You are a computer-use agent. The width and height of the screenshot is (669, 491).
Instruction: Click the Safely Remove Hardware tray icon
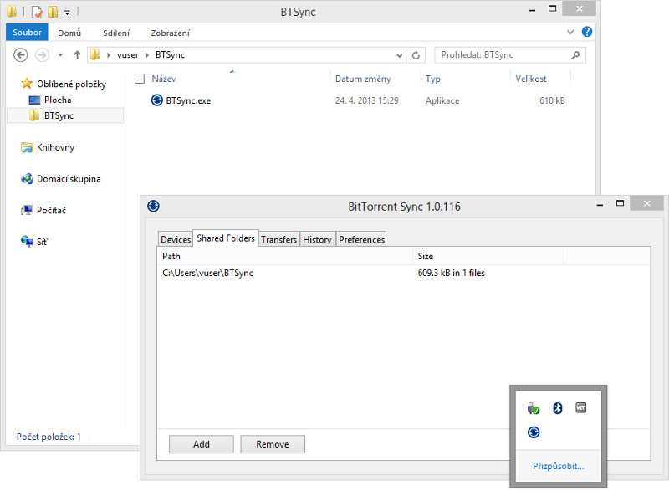coord(534,409)
